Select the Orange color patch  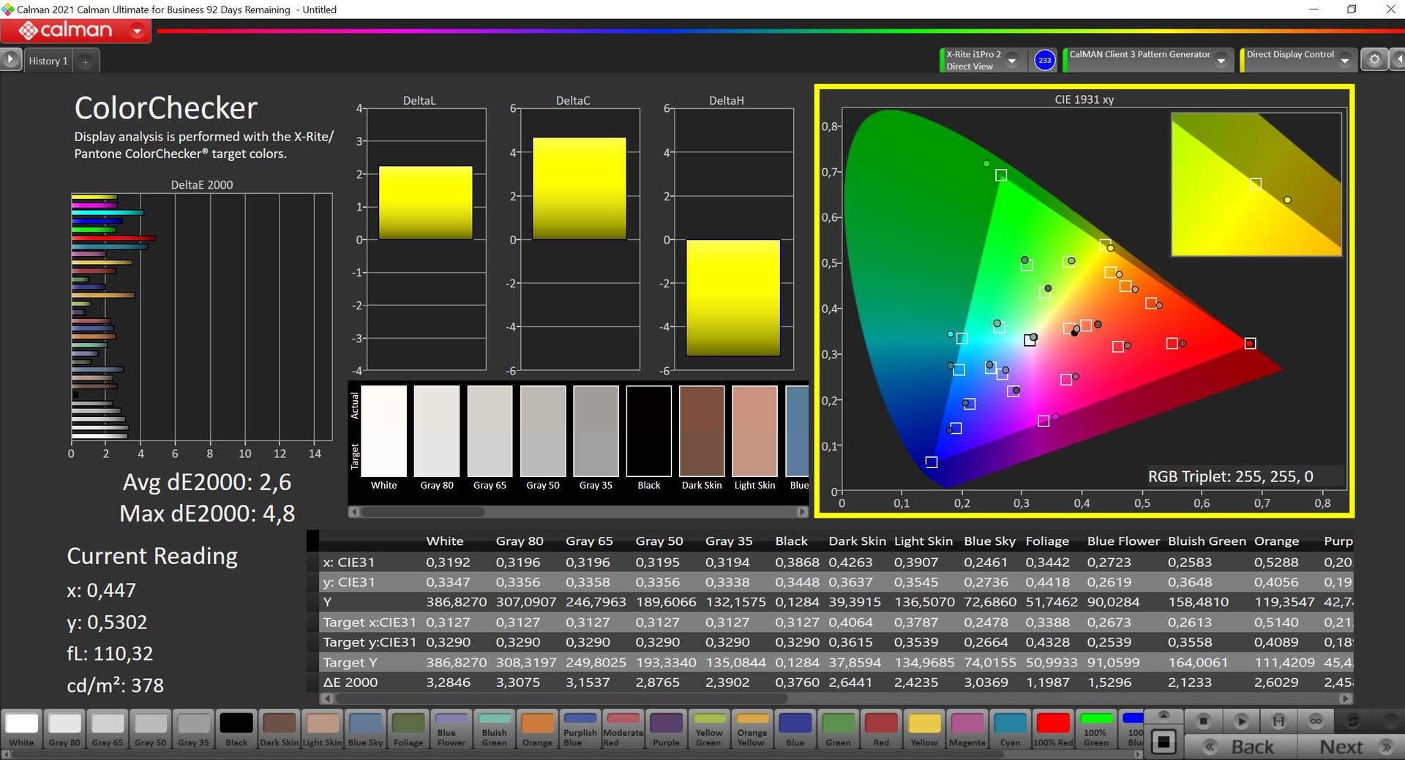(x=537, y=729)
